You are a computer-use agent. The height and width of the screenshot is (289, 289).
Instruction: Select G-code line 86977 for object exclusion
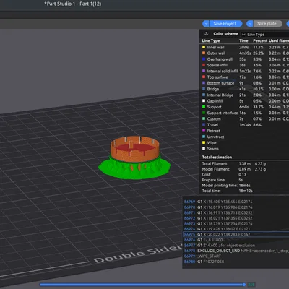coord(236,246)
